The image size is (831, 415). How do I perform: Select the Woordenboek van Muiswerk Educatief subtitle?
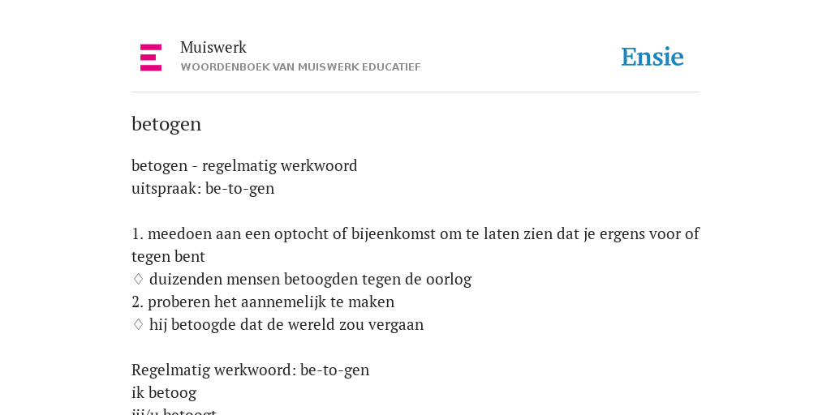300,67
